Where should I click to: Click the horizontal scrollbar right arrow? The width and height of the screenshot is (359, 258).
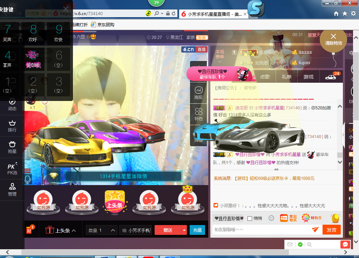[345, 252]
